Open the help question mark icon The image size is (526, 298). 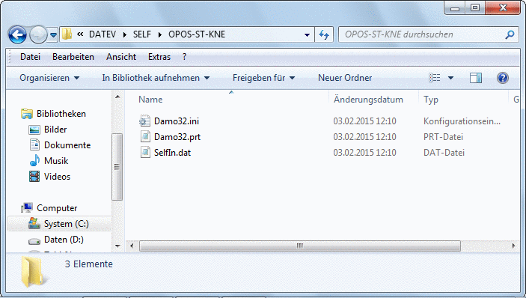point(503,78)
